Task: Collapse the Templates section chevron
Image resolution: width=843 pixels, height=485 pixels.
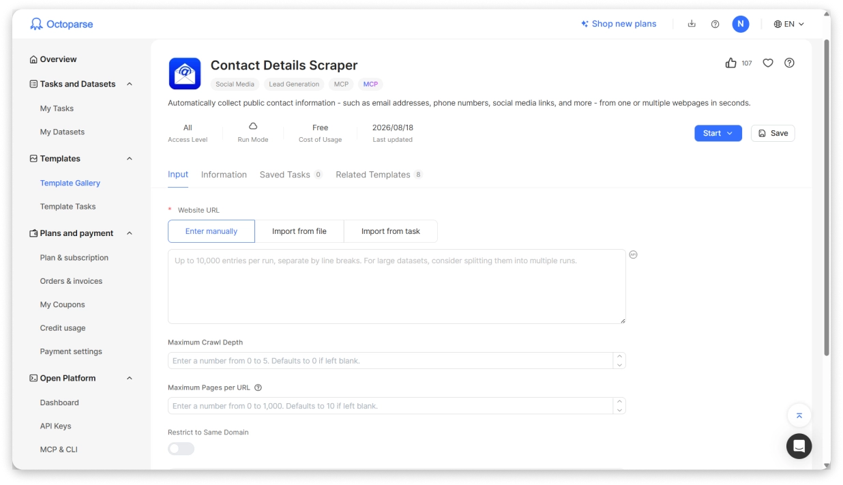Action: (x=130, y=158)
